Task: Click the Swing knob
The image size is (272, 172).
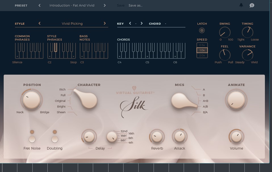Action: point(225,32)
